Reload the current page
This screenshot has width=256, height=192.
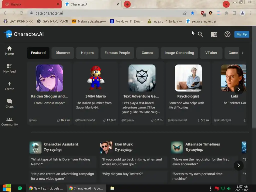point(21,13)
